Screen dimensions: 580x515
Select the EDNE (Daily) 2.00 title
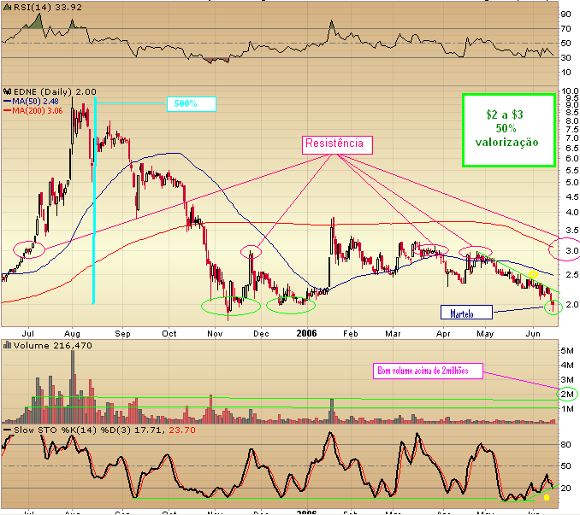click(x=55, y=92)
